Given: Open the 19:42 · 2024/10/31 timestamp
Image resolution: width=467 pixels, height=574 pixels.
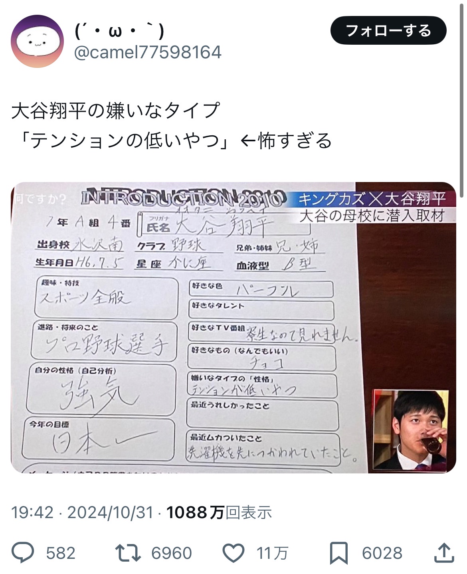Looking at the screenshot, I should pyautogui.click(x=82, y=512).
